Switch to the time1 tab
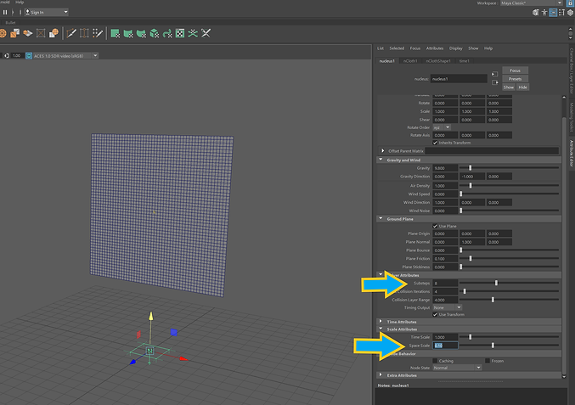Screen dimensions: 575x405 tap(465, 61)
